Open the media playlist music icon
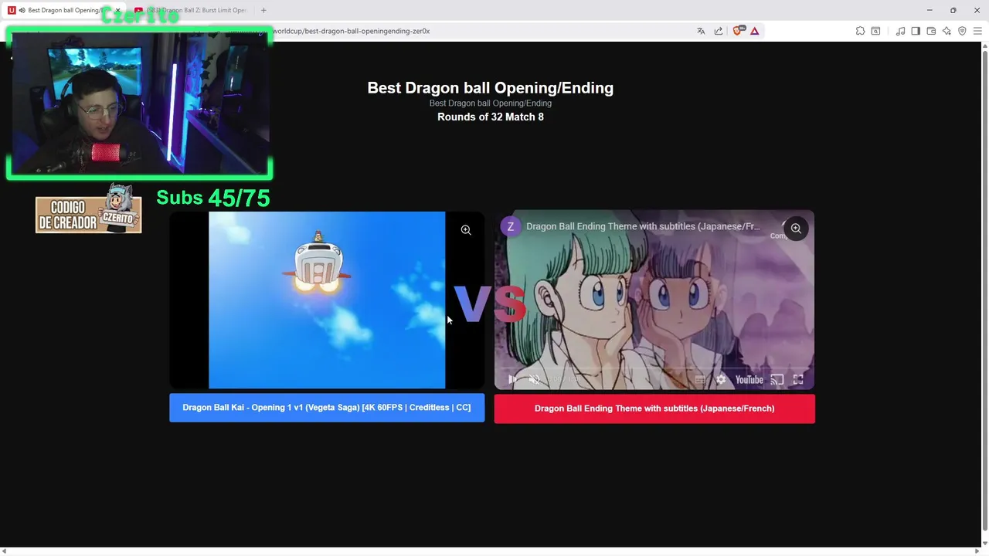The height and width of the screenshot is (556, 989). (x=900, y=31)
